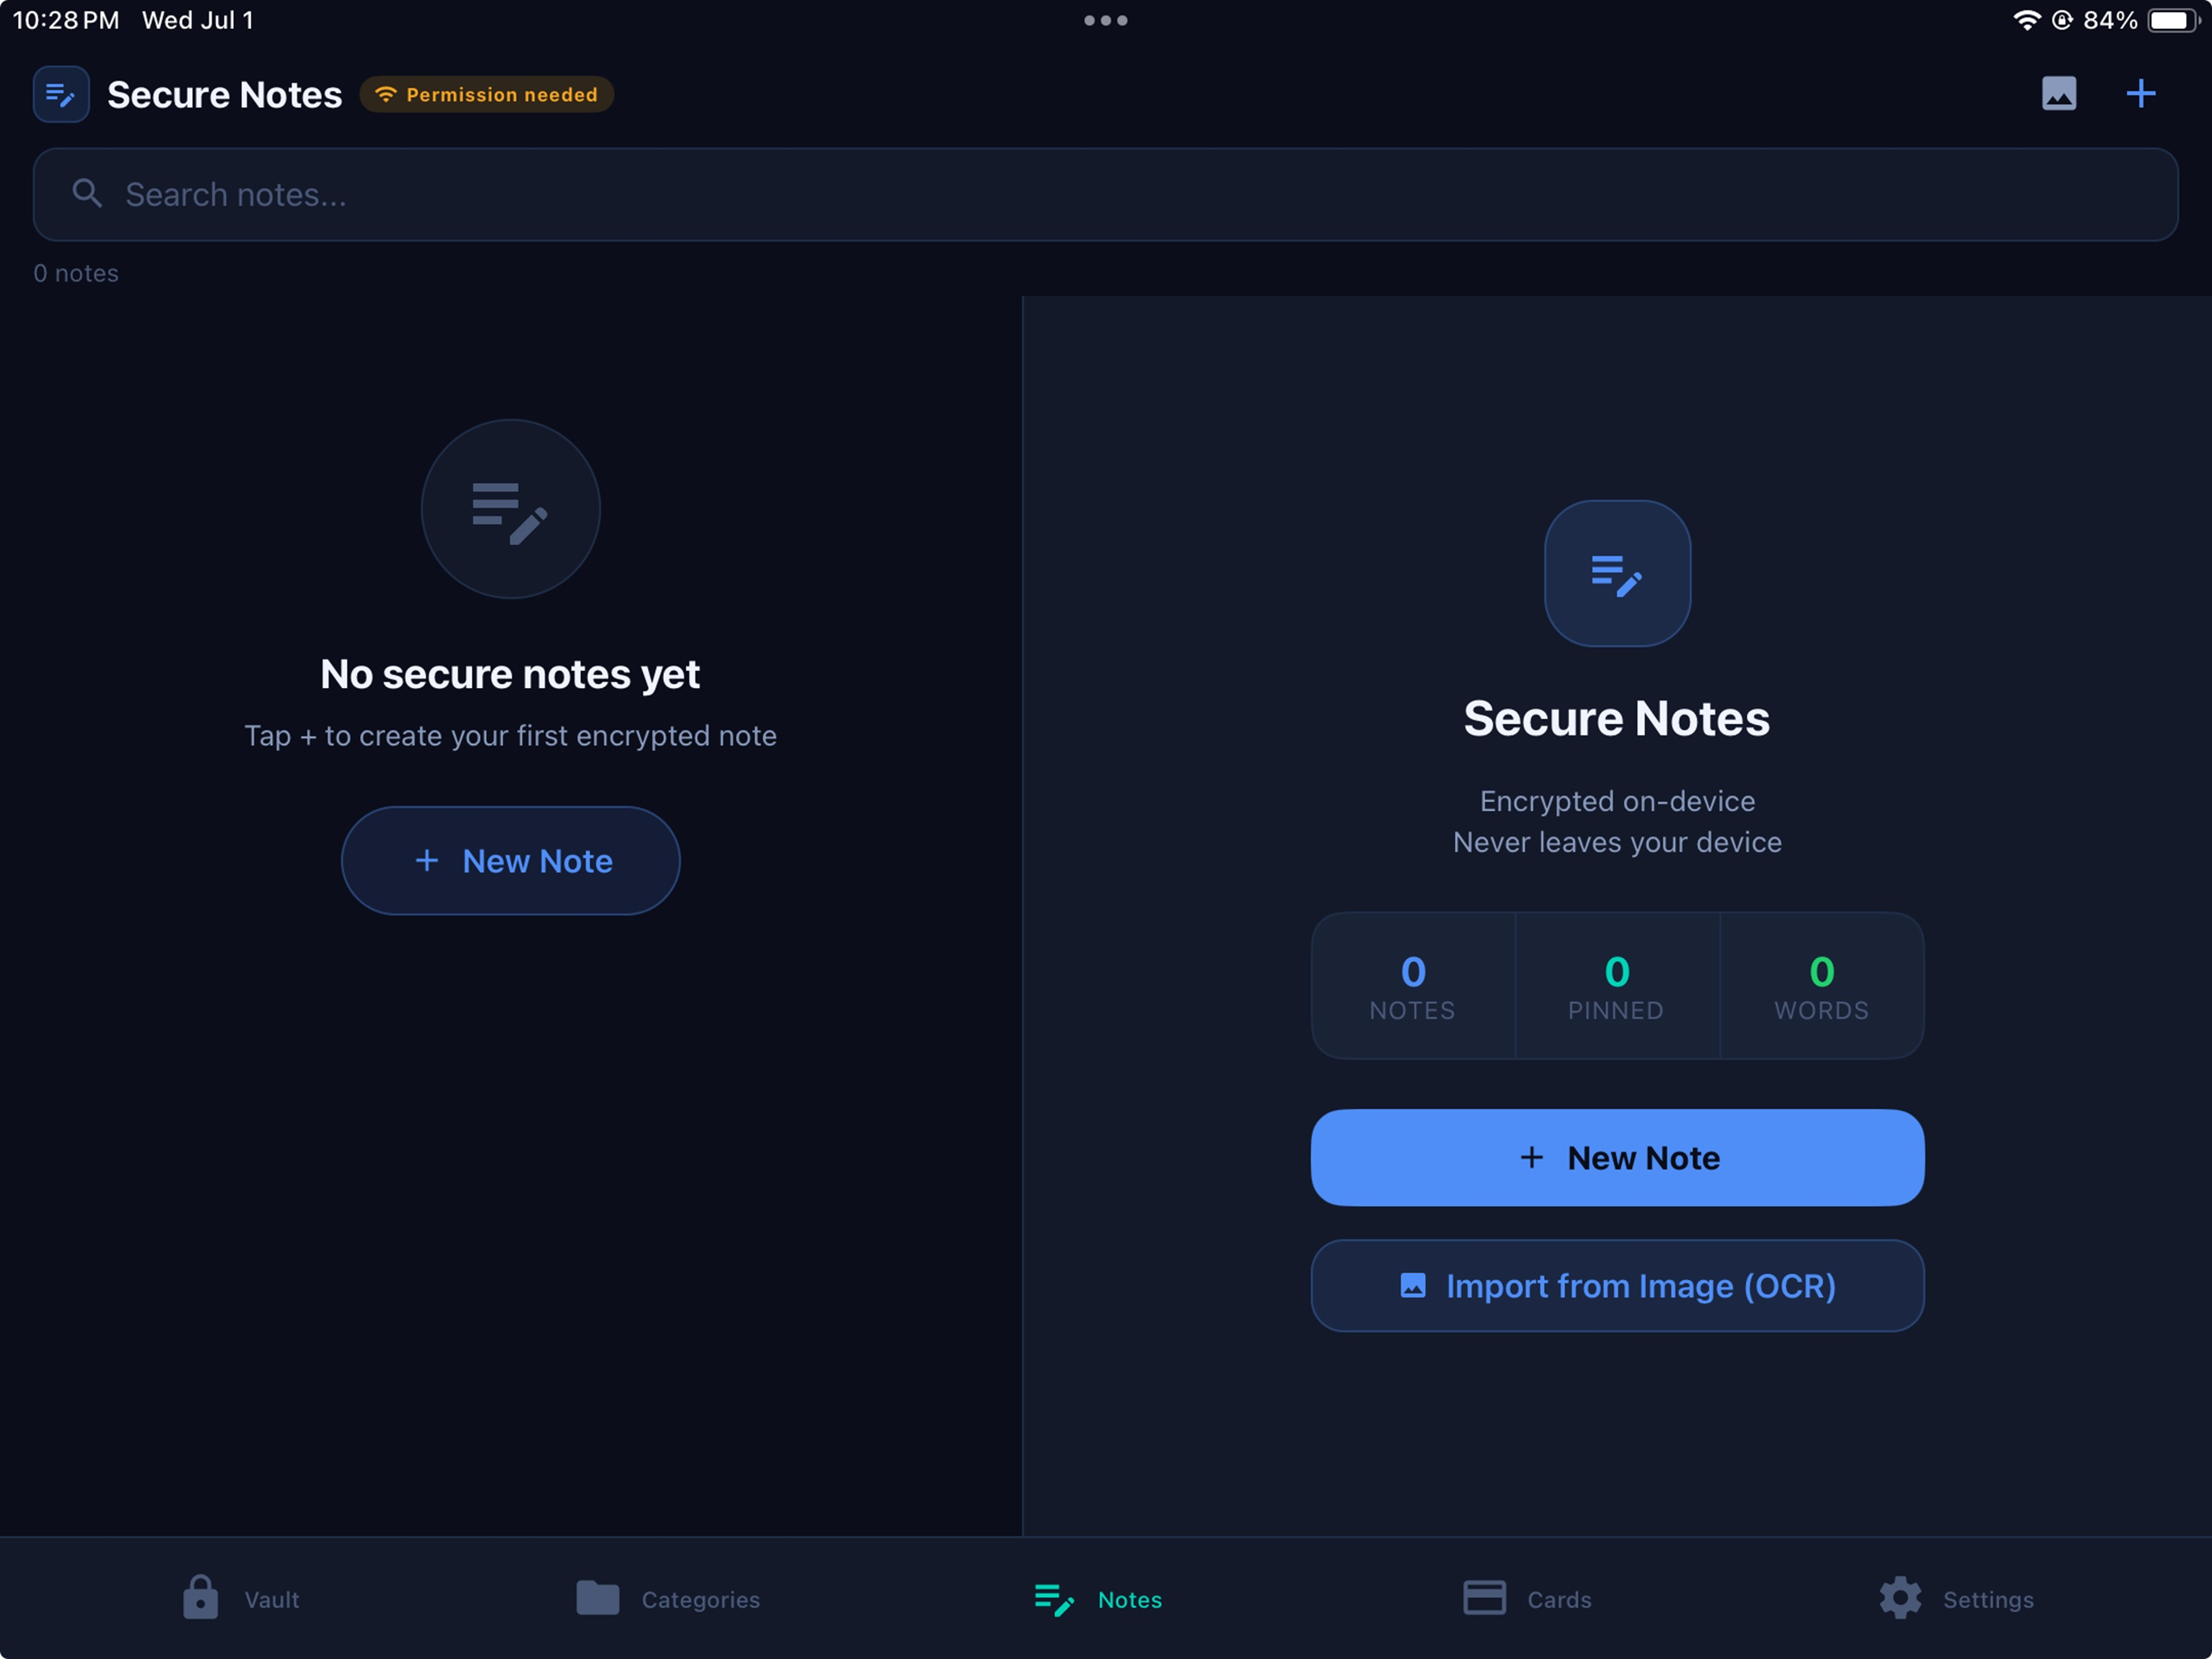Tap the NOTES count tile
The width and height of the screenshot is (2212, 1659).
(1413, 986)
